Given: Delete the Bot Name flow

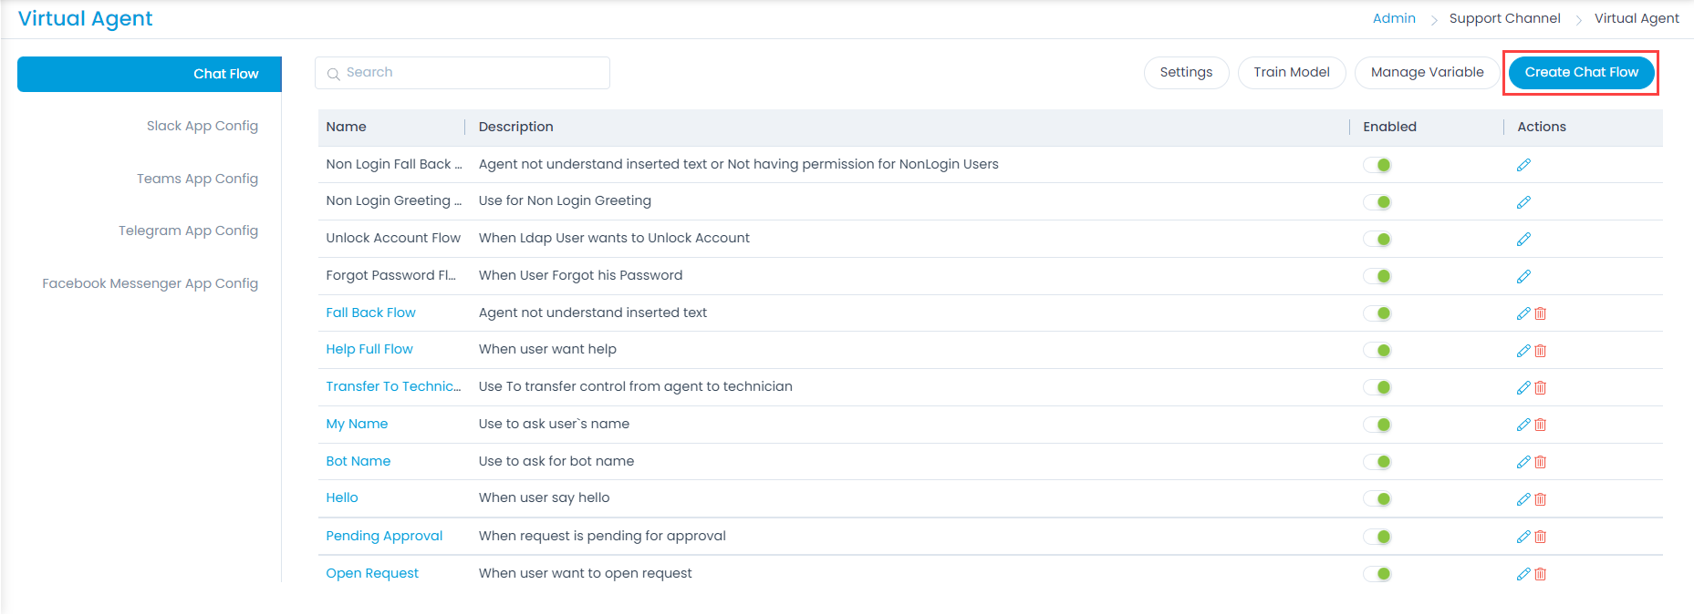Looking at the screenshot, I should 1541,461.
